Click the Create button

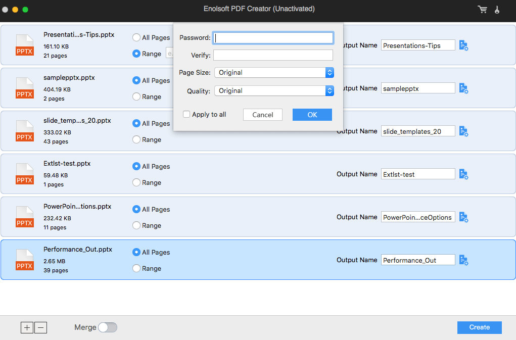click(480, 327)
